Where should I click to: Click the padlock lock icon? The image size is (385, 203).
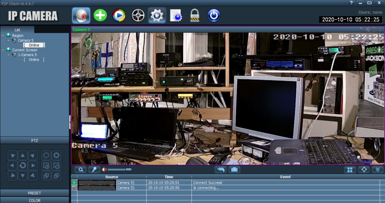(x=195, y=16)
